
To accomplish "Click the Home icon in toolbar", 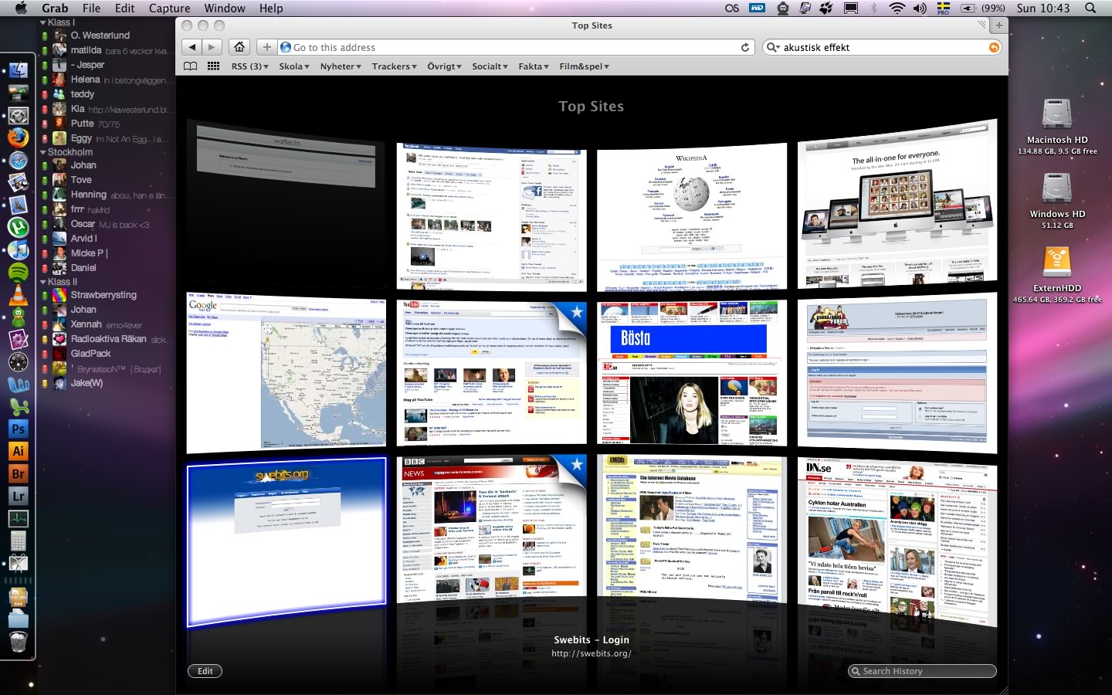I will point(239,47).
